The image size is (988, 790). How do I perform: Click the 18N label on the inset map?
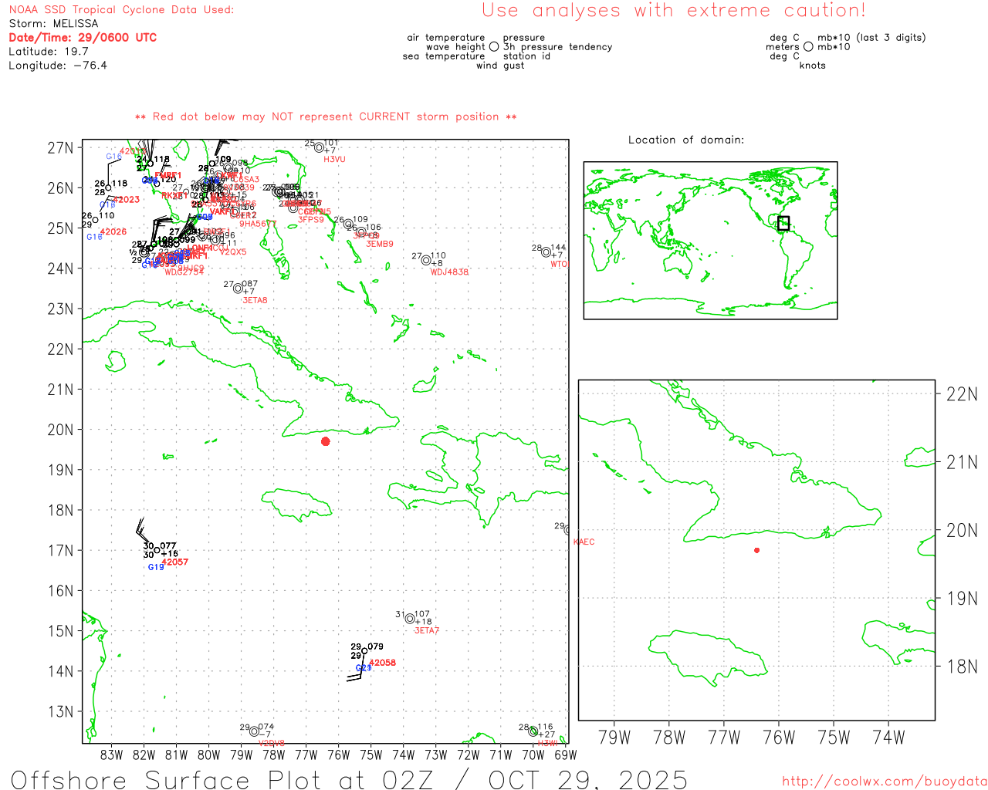click(x=962, y=667)
